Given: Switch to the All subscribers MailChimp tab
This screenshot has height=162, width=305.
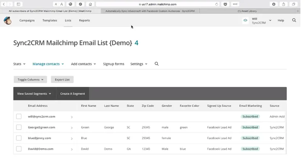Looking at the screenshot, I should pyautogui.click(x=50, y=11).
